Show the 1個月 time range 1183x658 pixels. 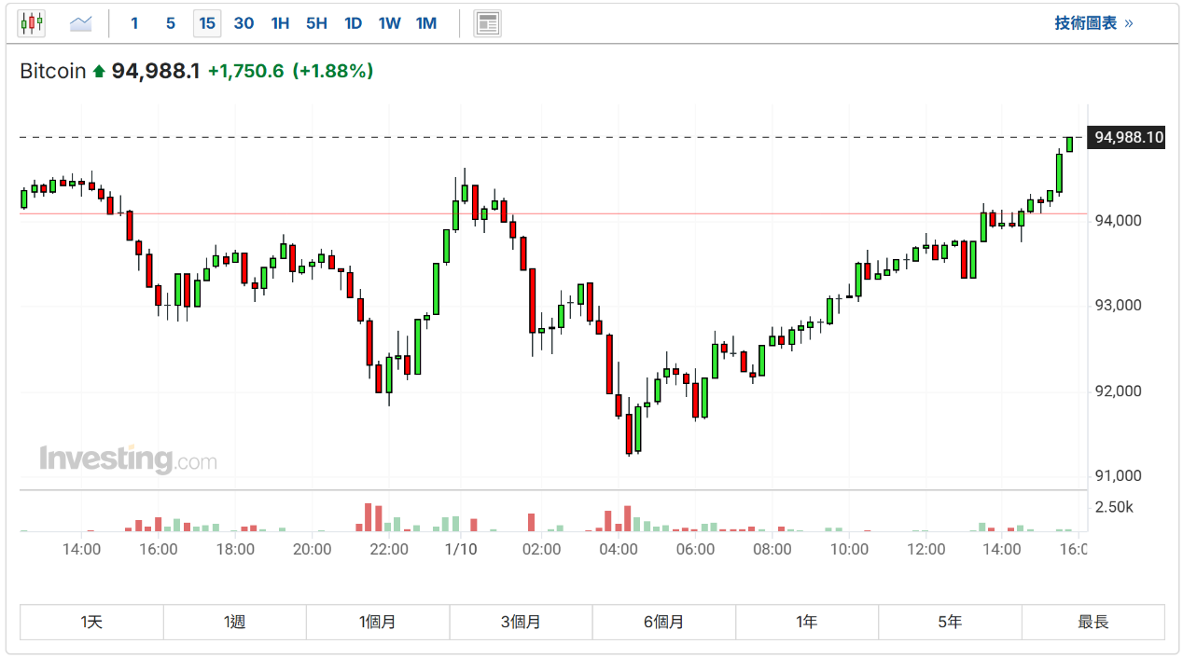378,622
